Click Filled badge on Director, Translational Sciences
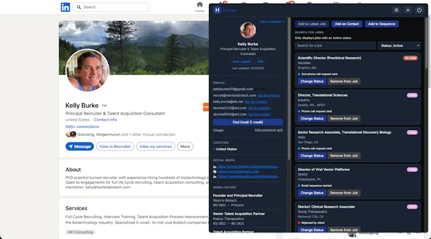The image size is (431, 239). pos(412,96)
